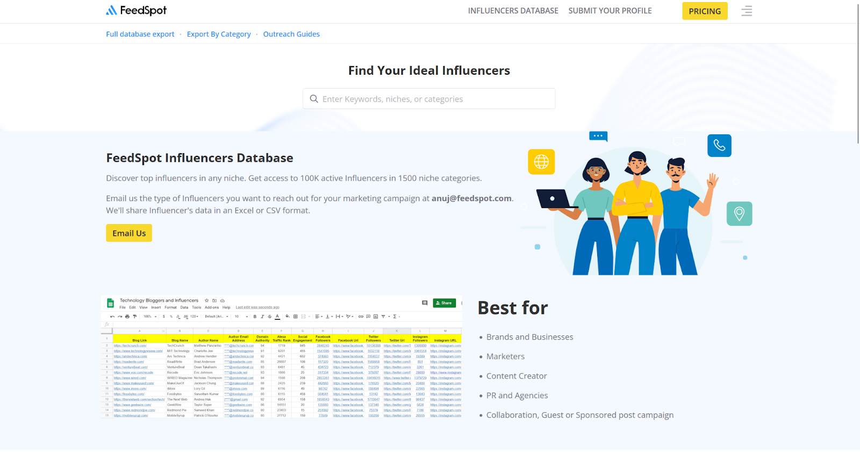Click 'PR and Agencies' list item

[517, 396]
